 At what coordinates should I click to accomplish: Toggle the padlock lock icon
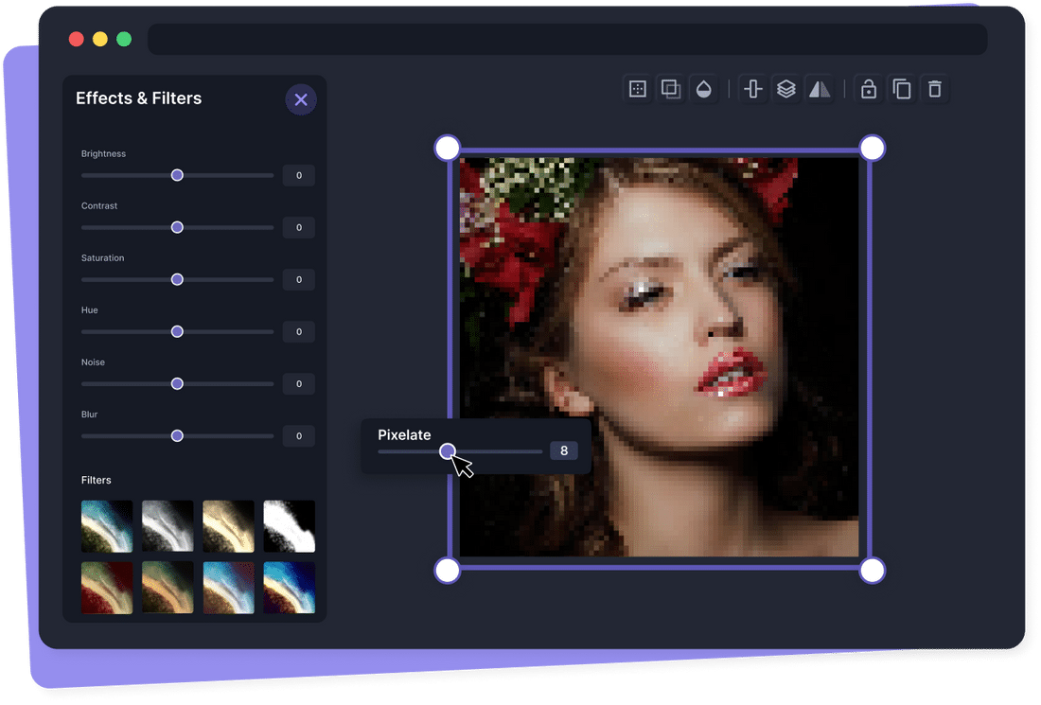[868, 89]
